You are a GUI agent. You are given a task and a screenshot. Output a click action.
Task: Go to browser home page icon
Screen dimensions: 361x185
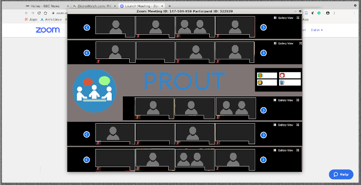click(x=45, y=13)
